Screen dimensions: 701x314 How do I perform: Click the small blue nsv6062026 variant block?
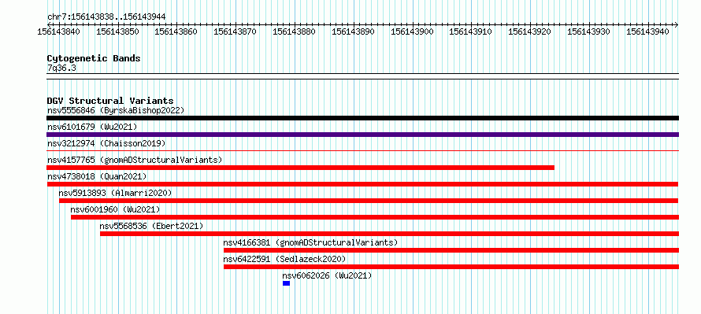tap(286, 283)
